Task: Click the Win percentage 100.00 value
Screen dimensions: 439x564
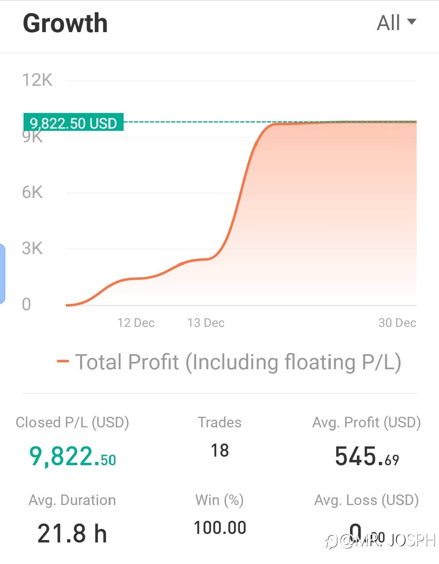Action: tap(220, 528)
